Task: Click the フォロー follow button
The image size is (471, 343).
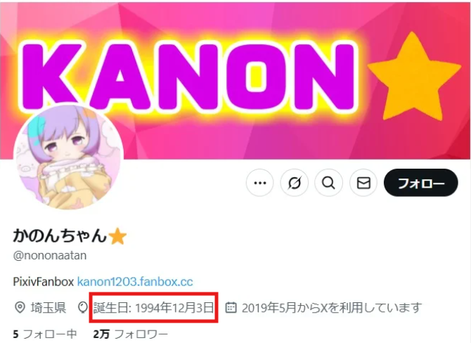Action: pyautogui.click(x=421, y=183)
